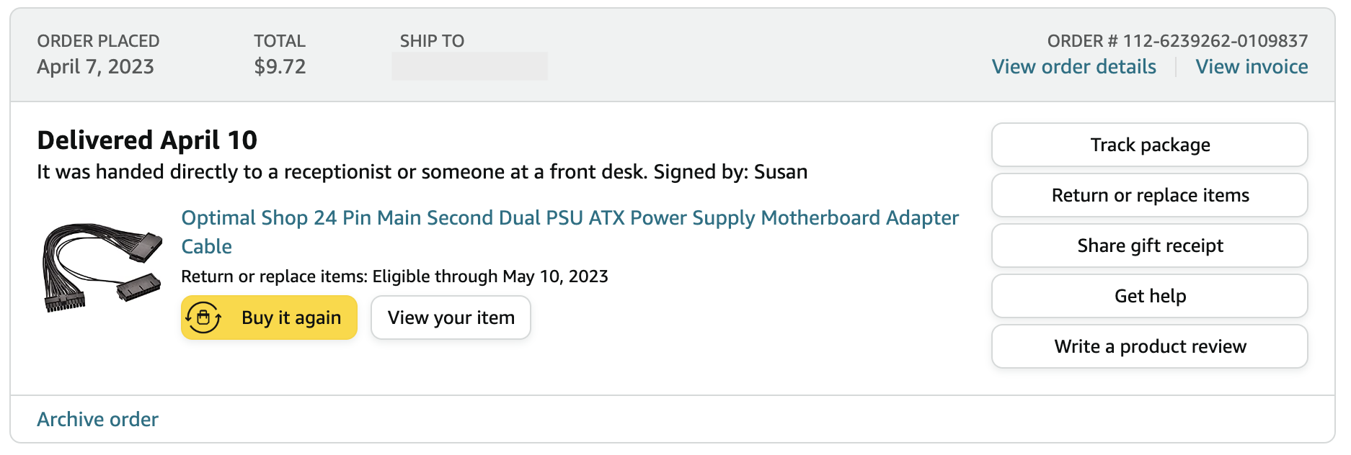The image size is (1351, 455).
Task: Click the Delivered April 10 heading
Action: coord(147,140)
